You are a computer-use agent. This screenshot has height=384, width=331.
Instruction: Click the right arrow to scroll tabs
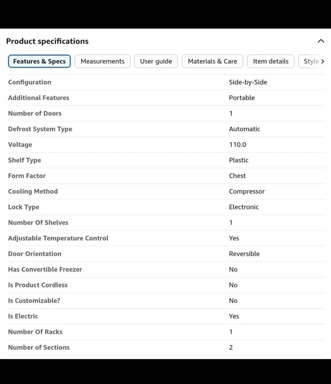point(323,61)
